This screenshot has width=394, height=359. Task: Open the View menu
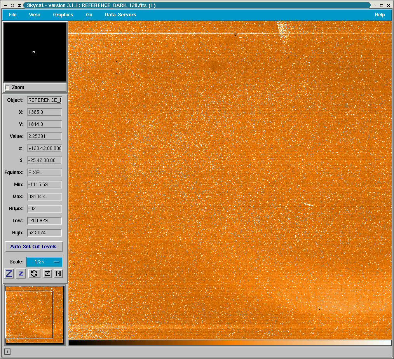coord(35,15)
